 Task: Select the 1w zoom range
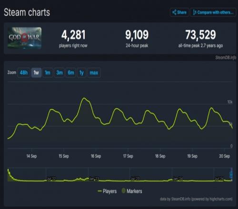click(x=36, y=73)
